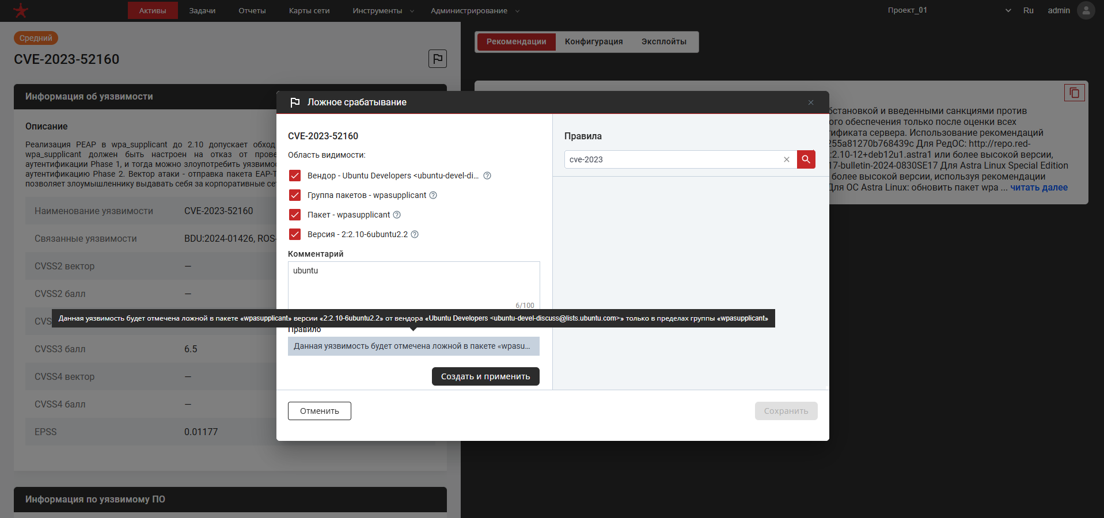Open the Карты сети section
The image size is (1104, 518).
tap(309, 10)
